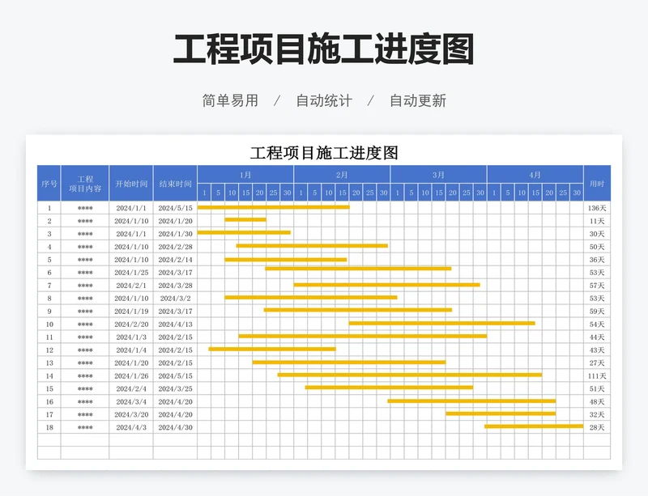Click the yellow Gantt bar in row 12

click(x=272, y=349)
